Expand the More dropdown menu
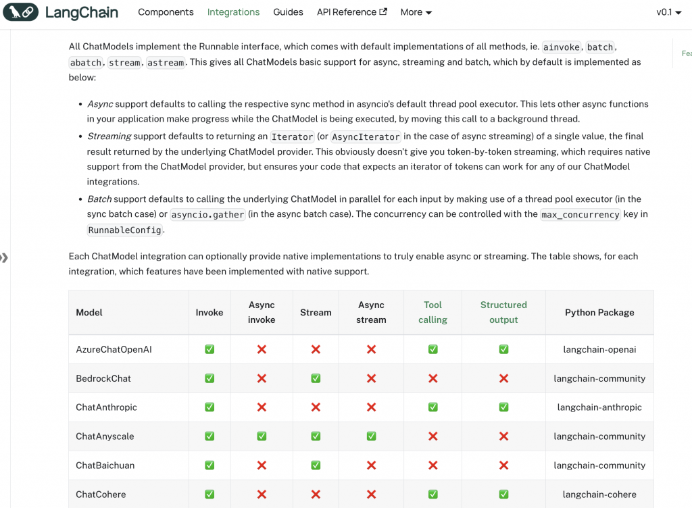Screen dimensions: 692x508 pos(416,12)
